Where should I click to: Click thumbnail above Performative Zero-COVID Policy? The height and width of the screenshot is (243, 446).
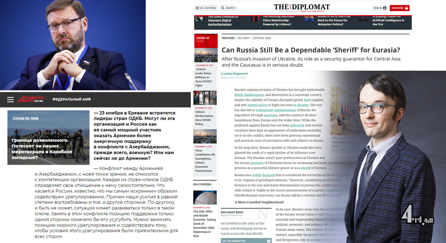click(205, 98)
